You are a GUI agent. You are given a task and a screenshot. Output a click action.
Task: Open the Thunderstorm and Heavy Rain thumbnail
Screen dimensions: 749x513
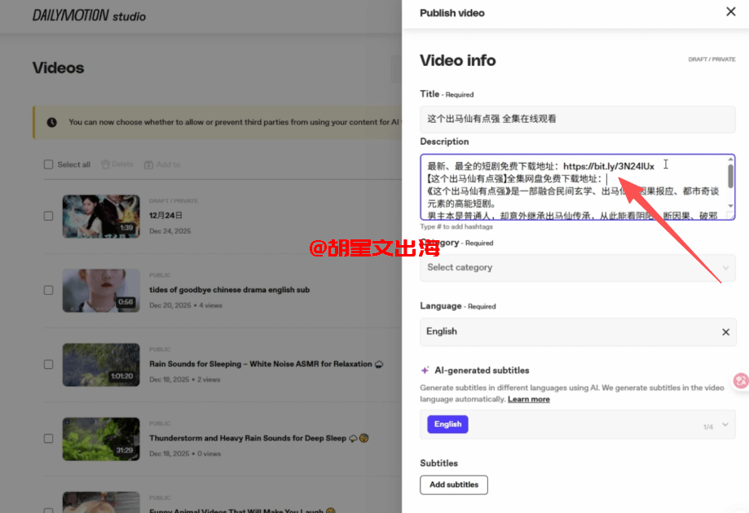tap(101, 439)
